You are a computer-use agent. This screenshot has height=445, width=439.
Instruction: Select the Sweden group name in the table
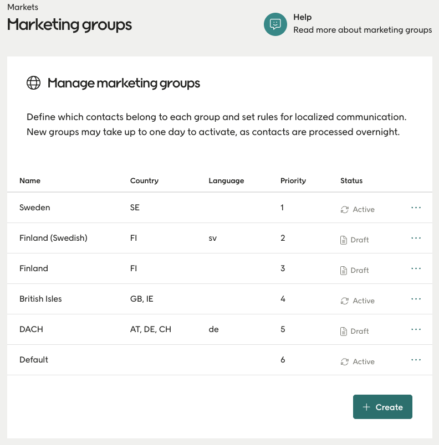click(34, 208)
